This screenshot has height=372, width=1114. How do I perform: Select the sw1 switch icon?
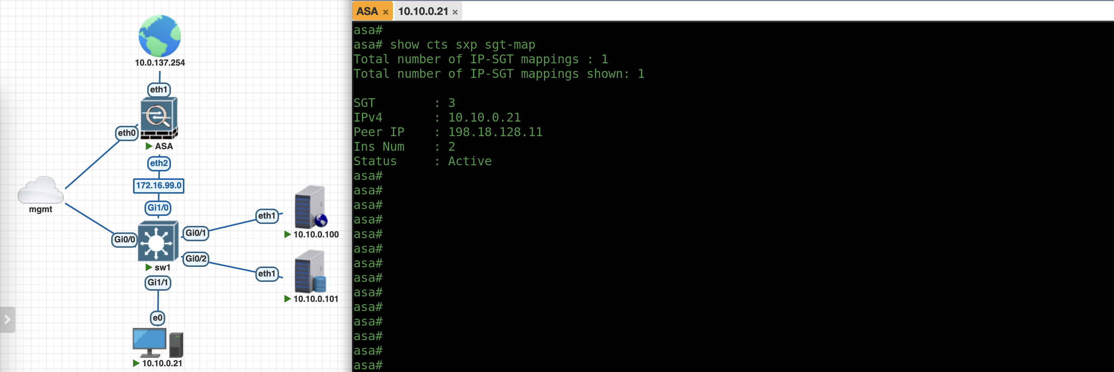158,241
